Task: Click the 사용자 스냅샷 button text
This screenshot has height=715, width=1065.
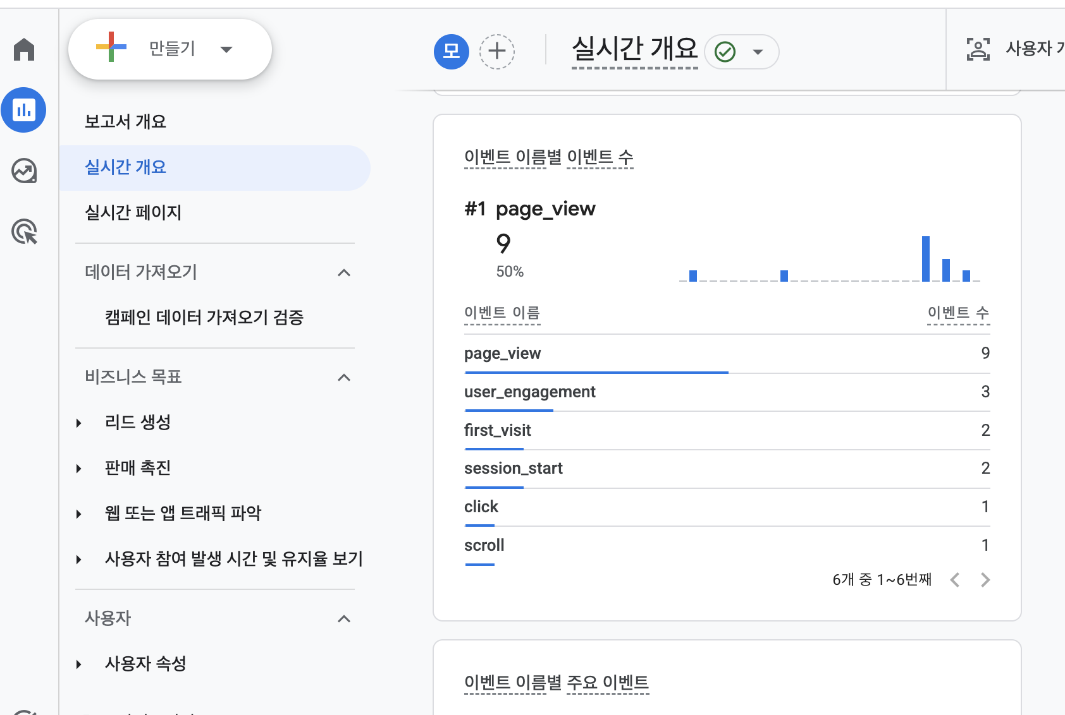Action: tap(1035, 49)
